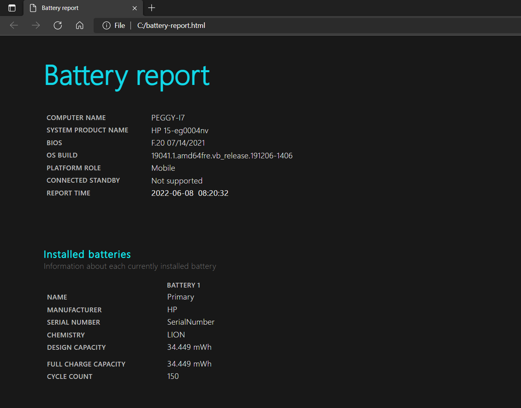Click the product name HP 15-eg0004nv
Image resolution: width=521 pixels, height=408 pixels.
click(180, 130)
